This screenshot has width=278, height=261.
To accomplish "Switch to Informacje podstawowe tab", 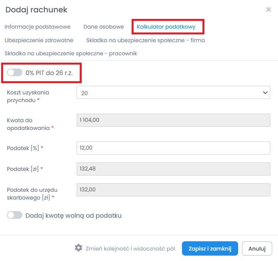I will pos(38,27).
